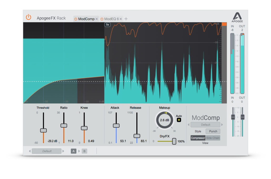Image resolution: width=271 pixels, height=179 pixels.
Task: Click the 83.1 release value
Action: [x=144, y=141]
